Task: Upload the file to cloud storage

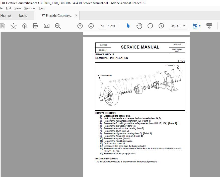Action: pyautogui.click(x=24, y=26)
